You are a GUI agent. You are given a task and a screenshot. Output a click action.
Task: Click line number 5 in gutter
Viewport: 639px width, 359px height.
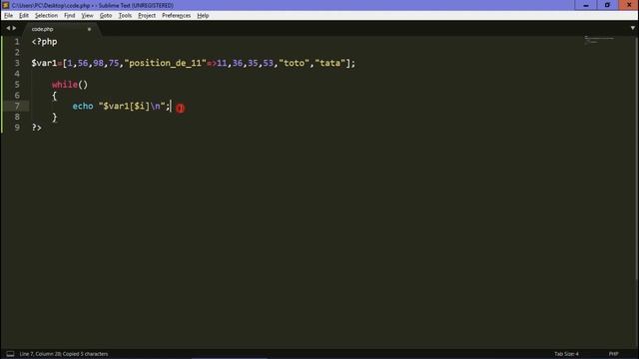[17, 85]
